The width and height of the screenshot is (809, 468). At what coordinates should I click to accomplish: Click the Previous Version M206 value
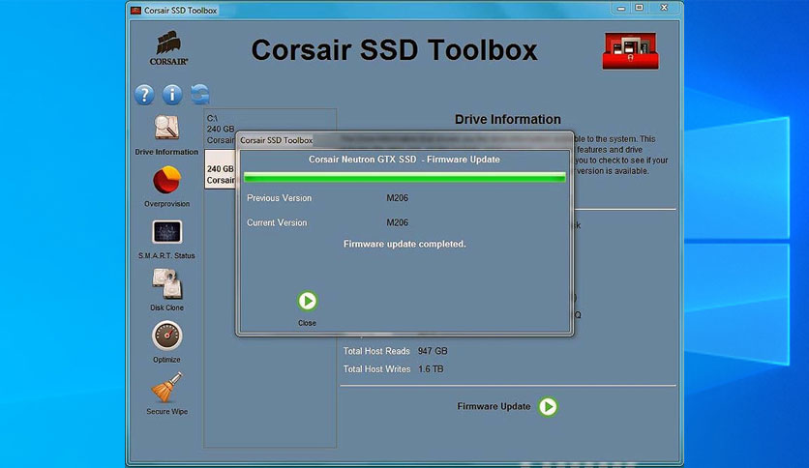point(398,198)
